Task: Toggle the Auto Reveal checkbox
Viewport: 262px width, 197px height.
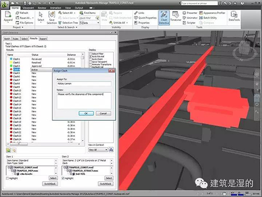Action: pyautogui.click(x=90, y=56)
